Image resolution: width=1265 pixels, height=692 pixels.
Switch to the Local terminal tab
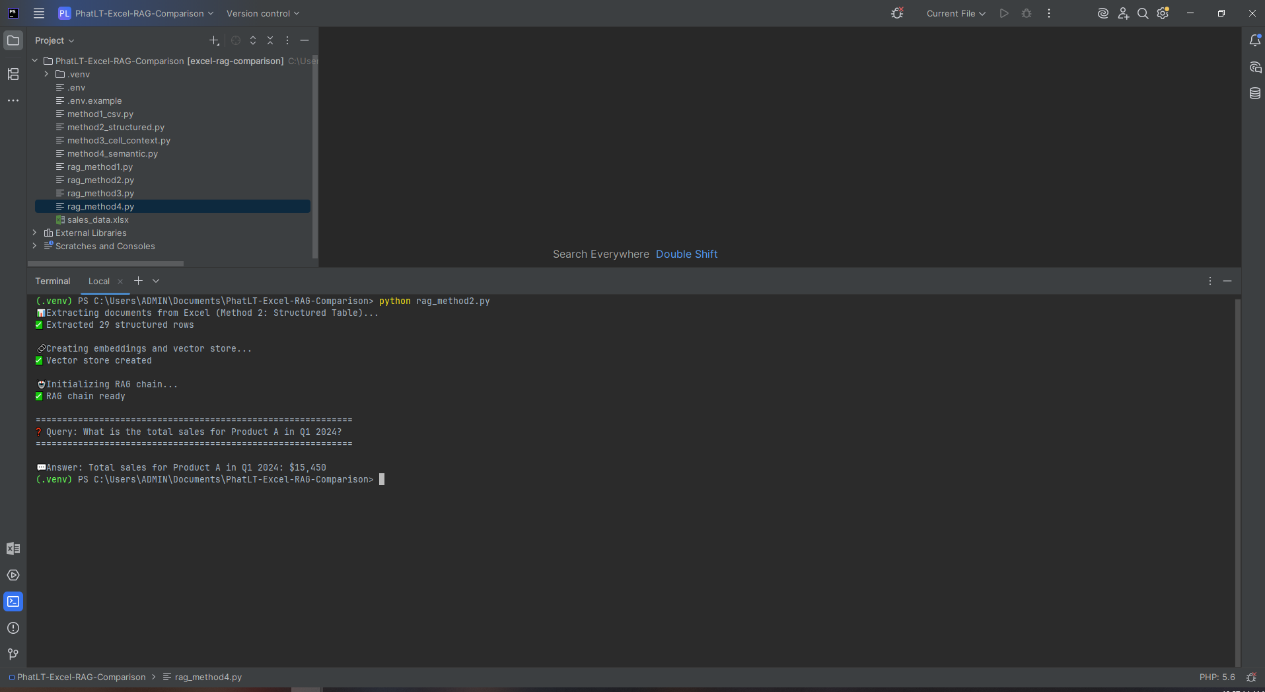point(98,281)
